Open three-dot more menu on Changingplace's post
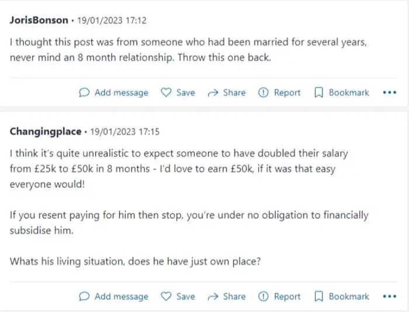The width and height of the screenshot is (409, 312). [390, 296]
